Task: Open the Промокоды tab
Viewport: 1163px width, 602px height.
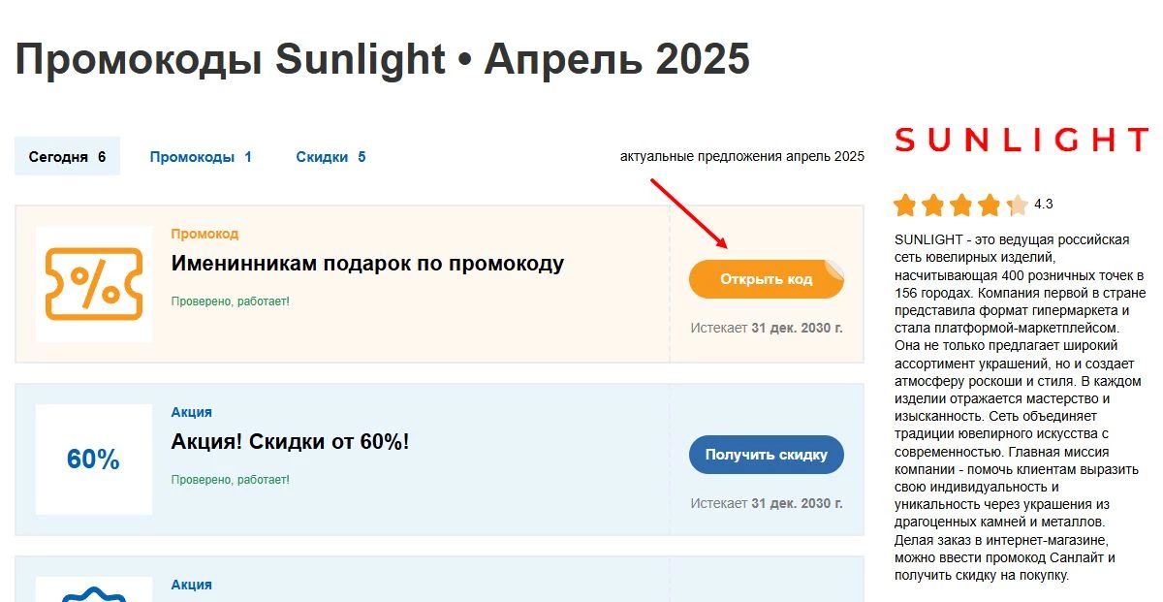Action: click(x=201, y=157)
